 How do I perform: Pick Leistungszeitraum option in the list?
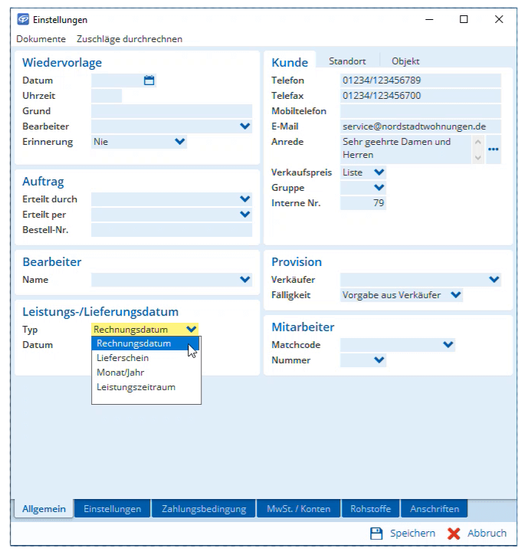(x=136, y=387)
